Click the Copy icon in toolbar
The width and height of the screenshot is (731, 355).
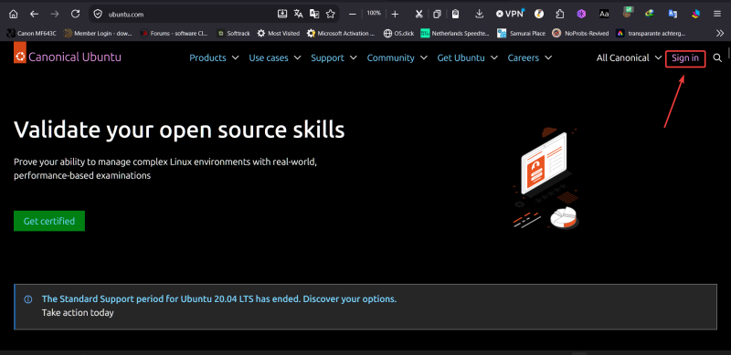[437, 14]
